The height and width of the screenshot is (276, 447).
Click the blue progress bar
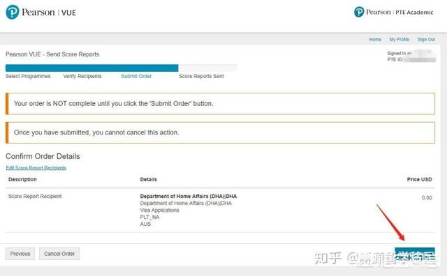[x=91, y=68]
